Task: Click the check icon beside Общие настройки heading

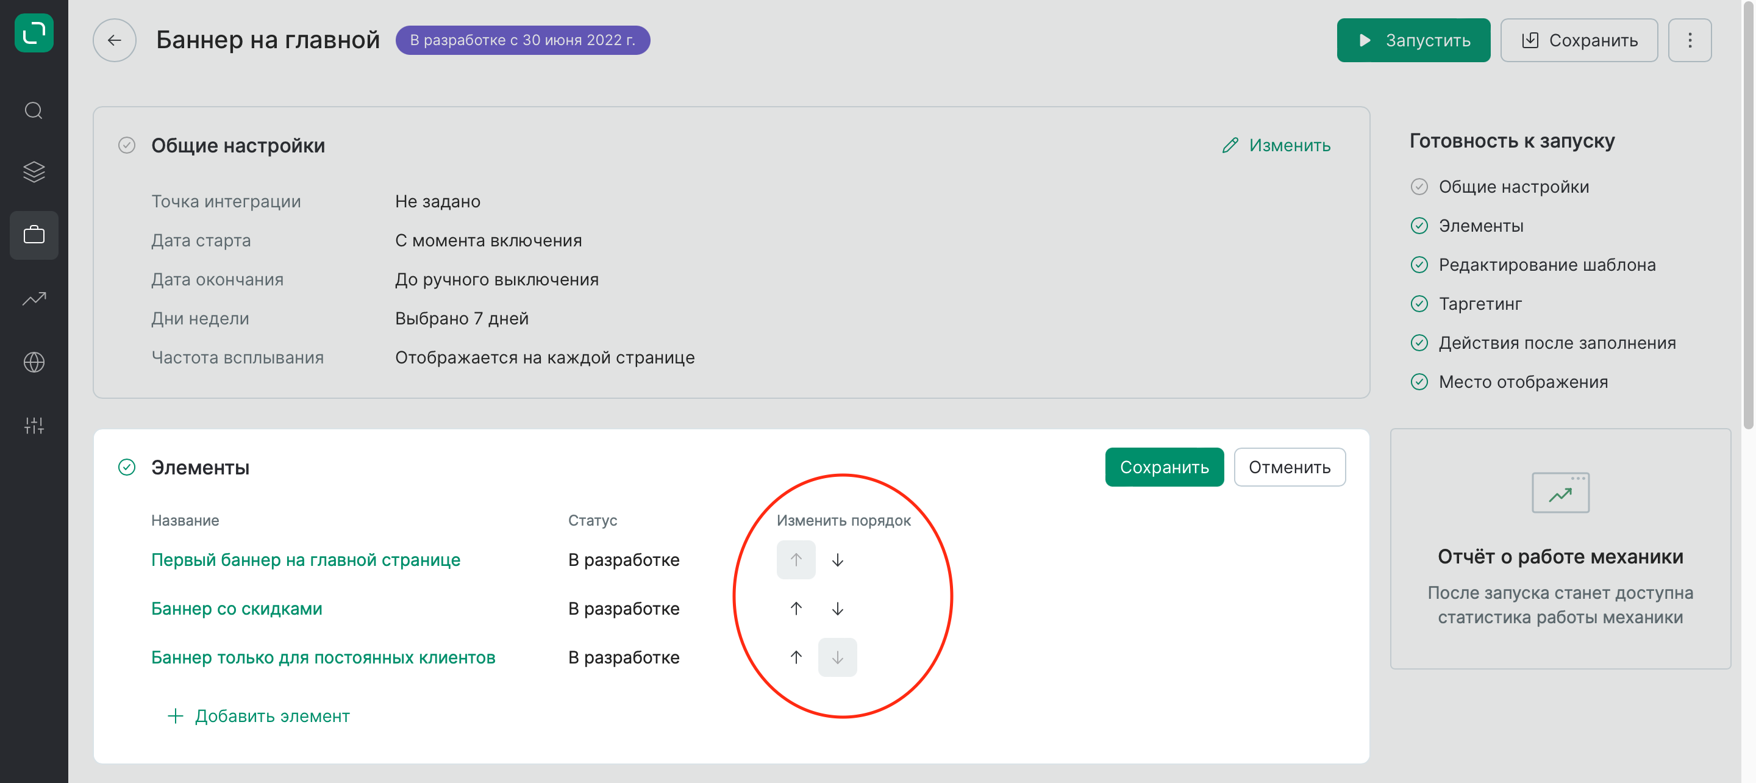Action: pyautogui.click(x=127, y=145)
